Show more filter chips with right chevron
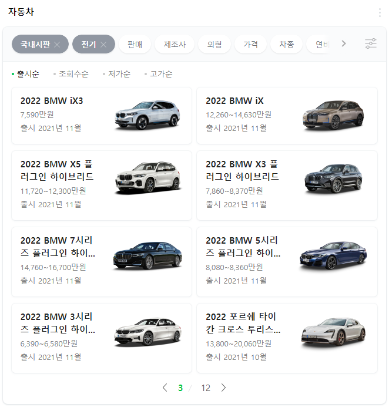This screenshot has height=411, width=389. coord(344,43)
